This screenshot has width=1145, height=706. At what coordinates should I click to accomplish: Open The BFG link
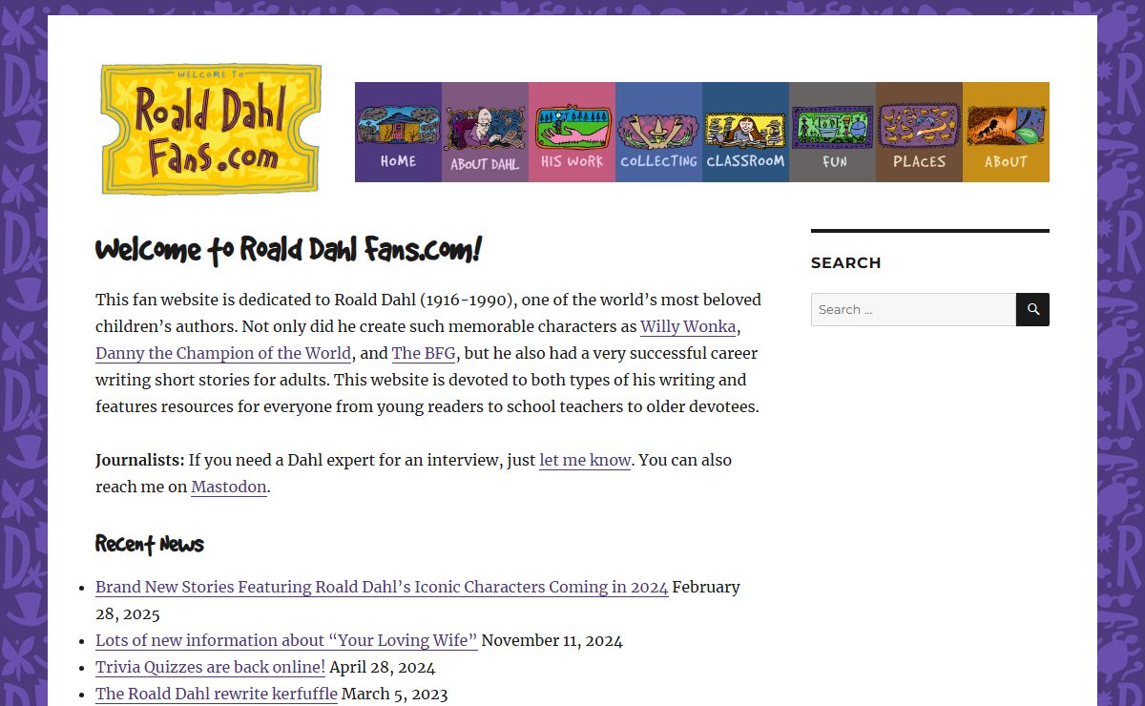[x=424, y=353]
